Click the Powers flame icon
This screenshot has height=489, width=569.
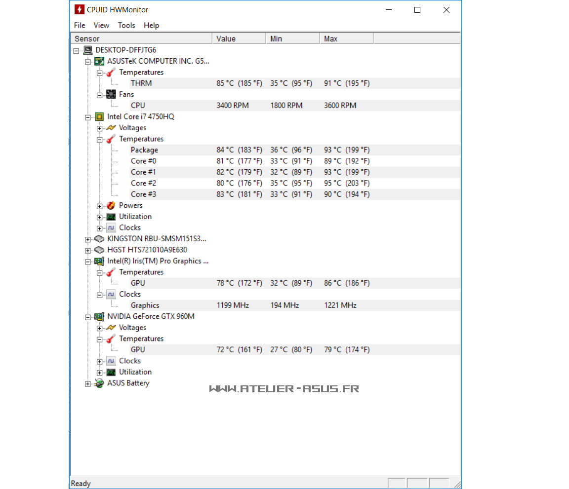pos(111,206)
